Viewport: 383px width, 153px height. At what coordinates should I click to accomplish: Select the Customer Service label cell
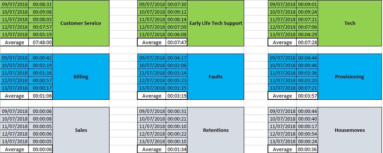[81, 23]
